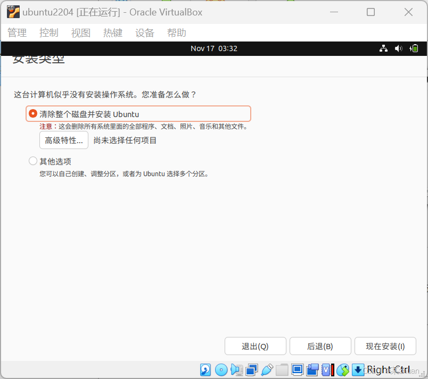Click the recording status icon

tap(312, 370)
